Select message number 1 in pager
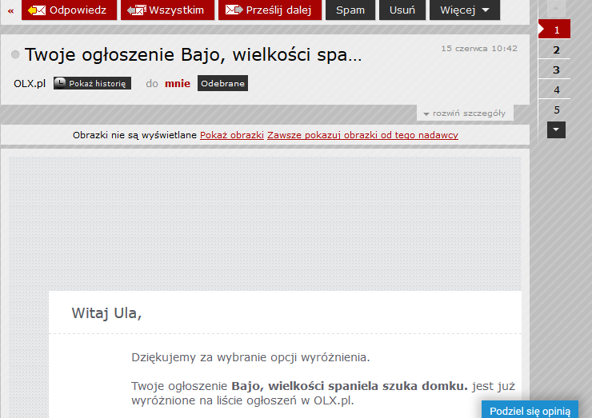 click(x=554, y=30)
